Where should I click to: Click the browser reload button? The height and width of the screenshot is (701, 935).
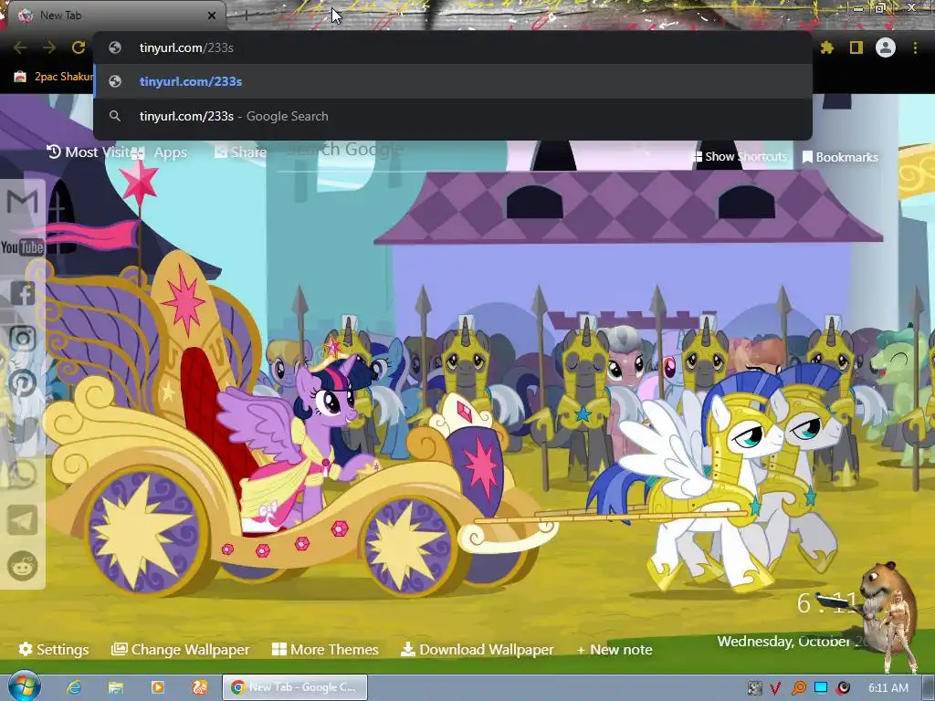click(79, 47)
